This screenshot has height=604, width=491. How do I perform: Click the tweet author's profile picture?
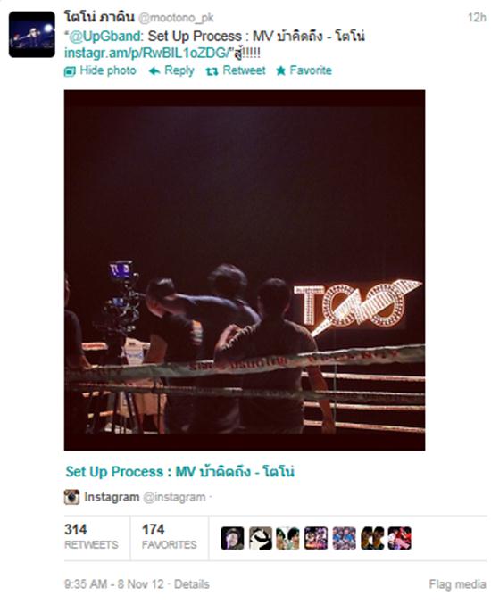[x=32, y=34]
